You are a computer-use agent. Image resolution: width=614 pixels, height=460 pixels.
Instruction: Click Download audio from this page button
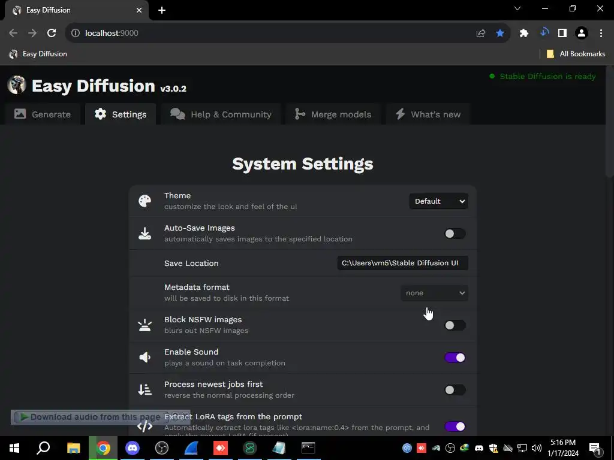coord(91,417)
